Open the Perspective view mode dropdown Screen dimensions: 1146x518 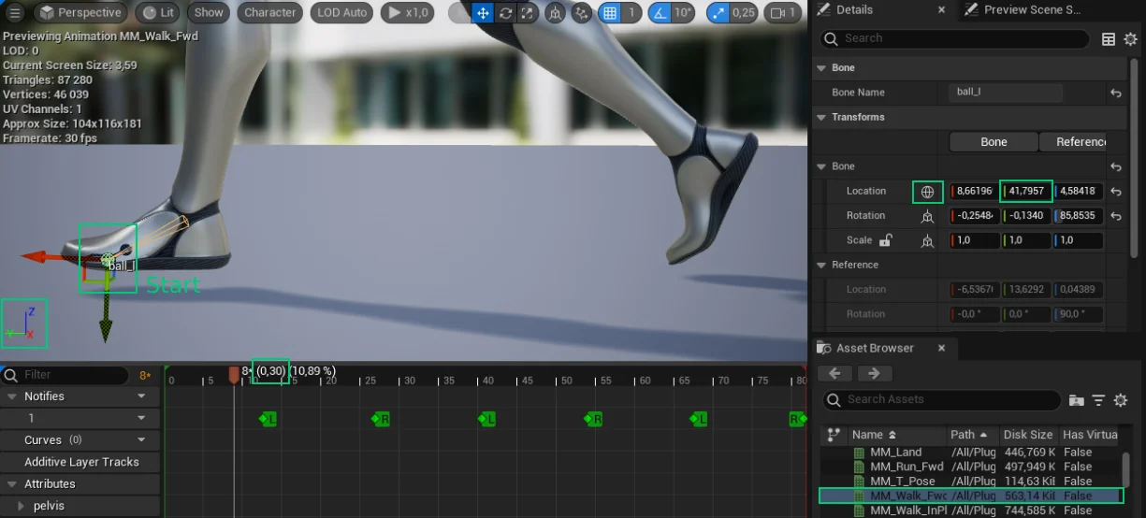coord(79,12)
